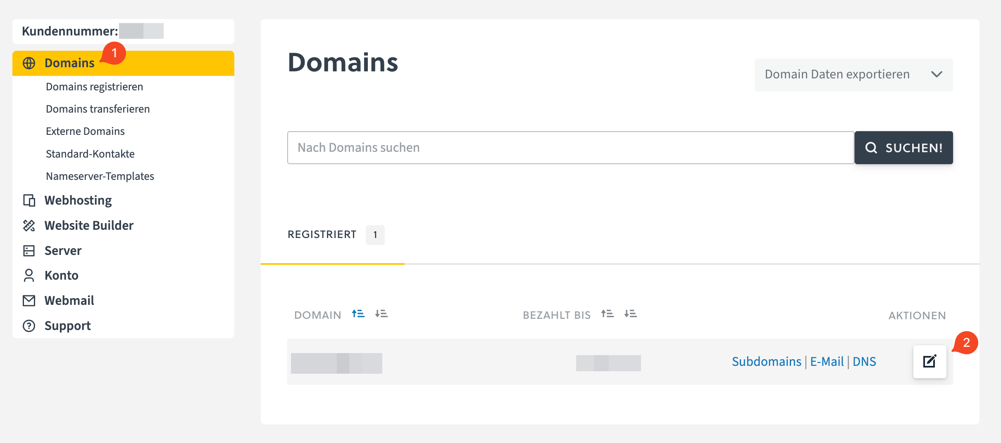Sort Domain column descending
The height and width of the screenshot is (443, 1001).
click(x=381, y=314)
